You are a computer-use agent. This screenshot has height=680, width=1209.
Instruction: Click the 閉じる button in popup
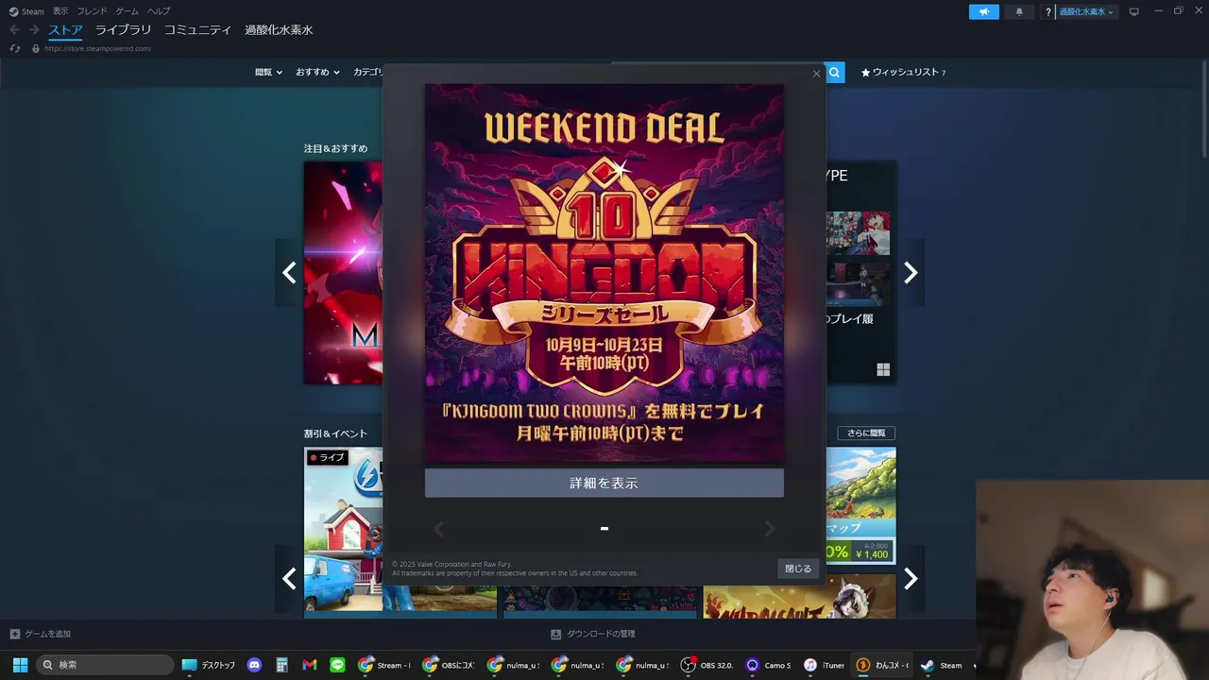pyautogui.click(x=798, y=569)
